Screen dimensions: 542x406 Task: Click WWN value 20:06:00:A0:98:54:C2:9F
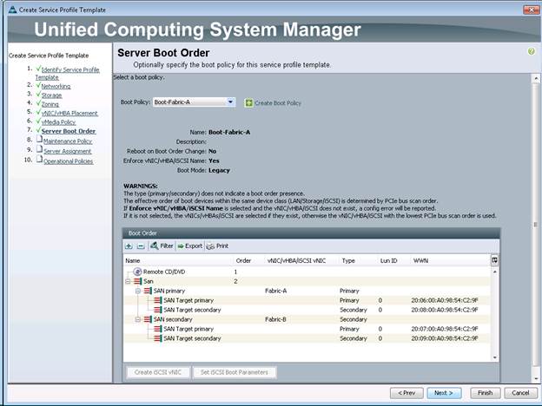pyautogui.click(x=445, y=300)
